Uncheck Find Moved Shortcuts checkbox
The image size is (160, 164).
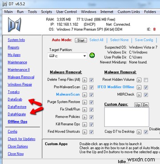[x=92, y=132]
